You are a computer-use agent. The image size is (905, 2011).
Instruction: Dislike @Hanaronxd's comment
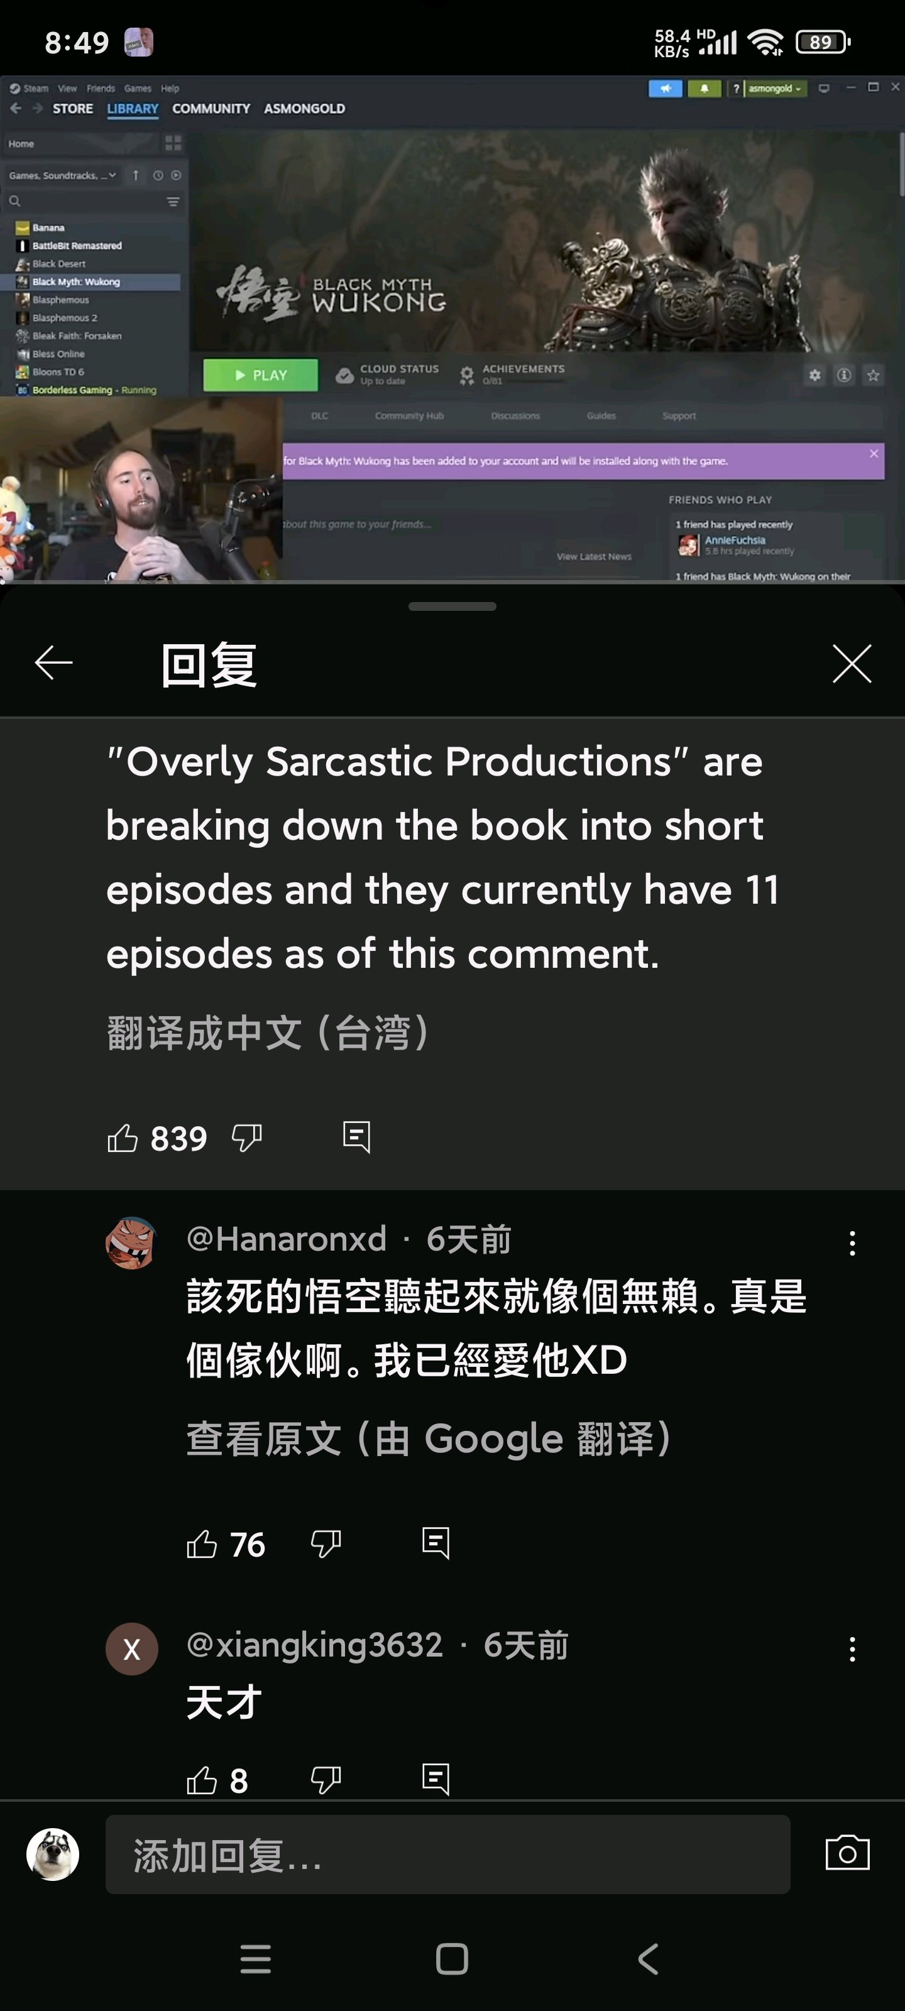tap(326, 1543)
